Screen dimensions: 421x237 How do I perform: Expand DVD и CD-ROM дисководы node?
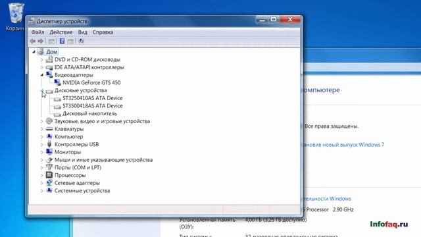point(42,60)
